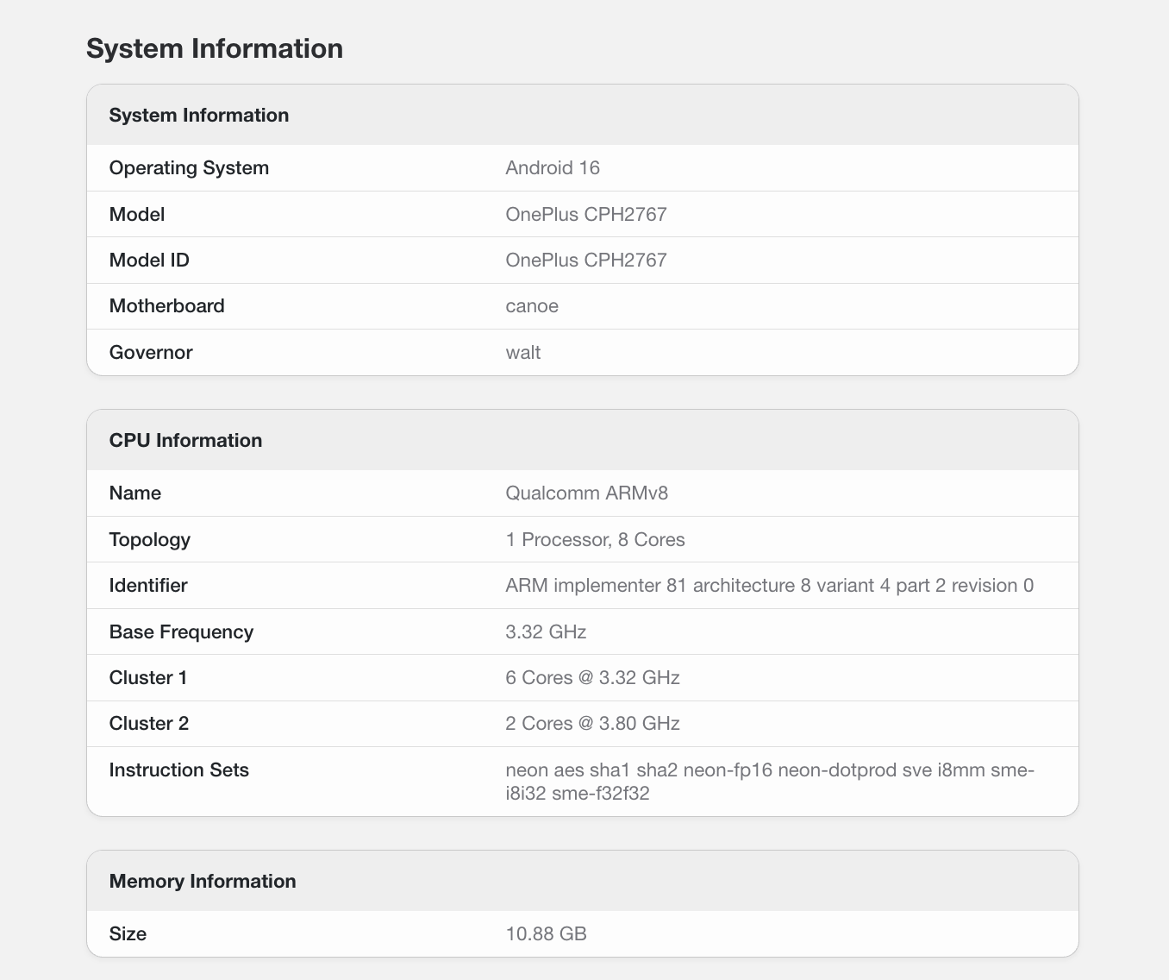Click Cluster 2 value 2 Cores @ 3.80 GHz
Image resolution: width=1169 pixels, height=980 pixels.
(592, 724)
